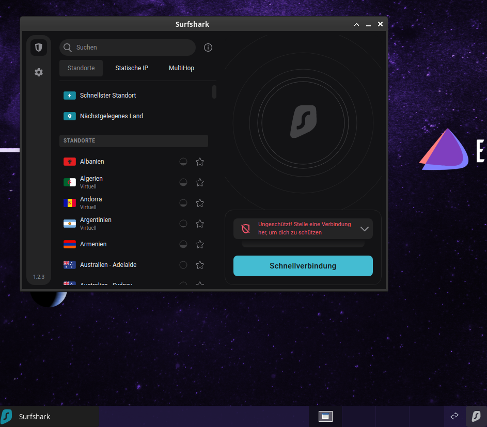This screenshot has height=427, width=487.
Task: Switch to Statische IP tab
Action: coord(132,68)
